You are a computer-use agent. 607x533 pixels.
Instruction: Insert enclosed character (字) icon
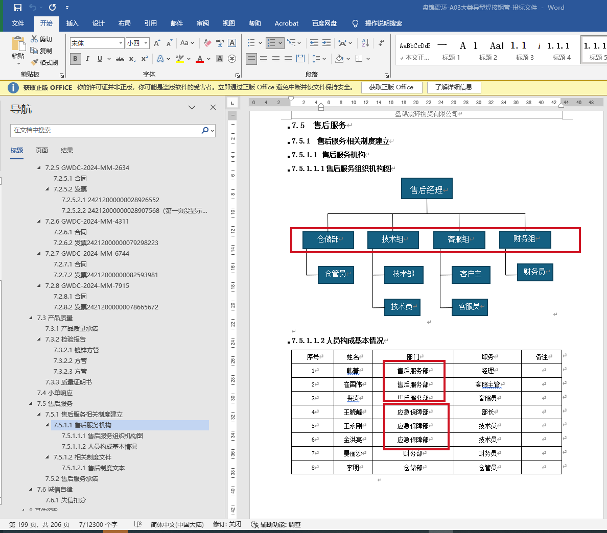coord(232,59)
